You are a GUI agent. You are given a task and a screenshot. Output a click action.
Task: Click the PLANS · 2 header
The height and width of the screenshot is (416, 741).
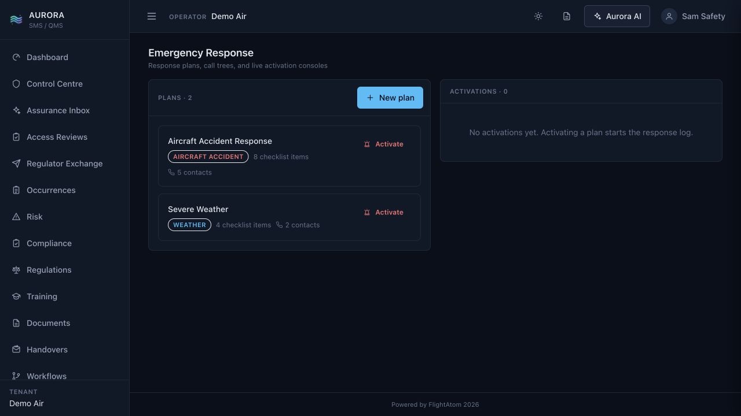175,98
